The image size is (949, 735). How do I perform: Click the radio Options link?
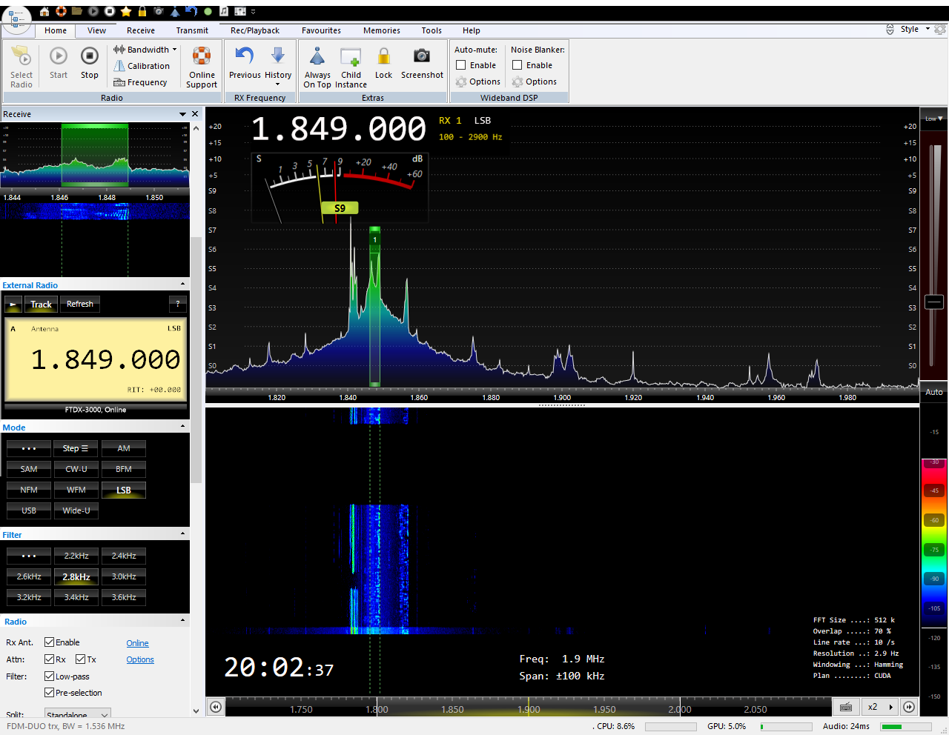(x=140, y=659)
